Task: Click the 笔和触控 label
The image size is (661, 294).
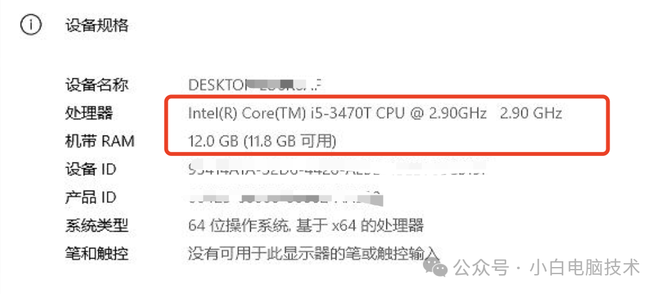Action: point(97,254)
